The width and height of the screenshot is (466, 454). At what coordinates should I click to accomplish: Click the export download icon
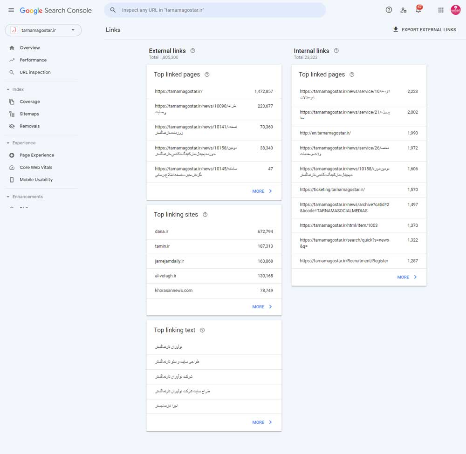pos(396,29)
